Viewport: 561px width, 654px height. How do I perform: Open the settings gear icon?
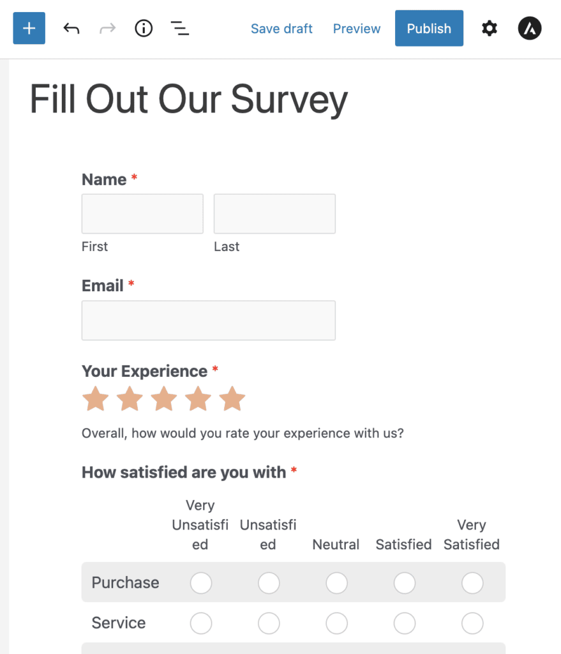[490, 29]
